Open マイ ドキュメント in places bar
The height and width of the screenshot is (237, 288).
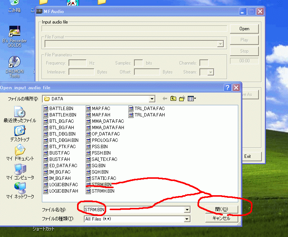pos(20,153)
